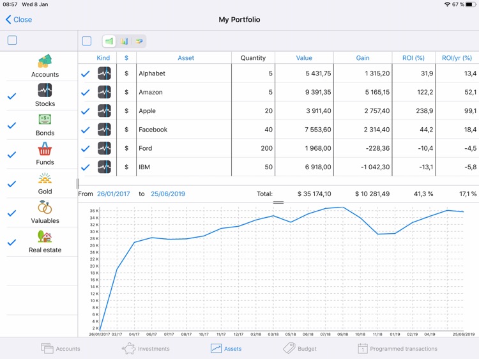Select the Alphabet asset name
Image resolution: width=479 pixels, height=359 pixels.
[152, 73]
